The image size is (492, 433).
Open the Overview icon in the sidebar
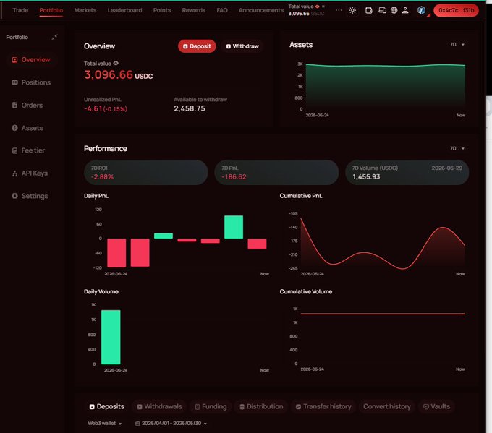click(14, 59)
